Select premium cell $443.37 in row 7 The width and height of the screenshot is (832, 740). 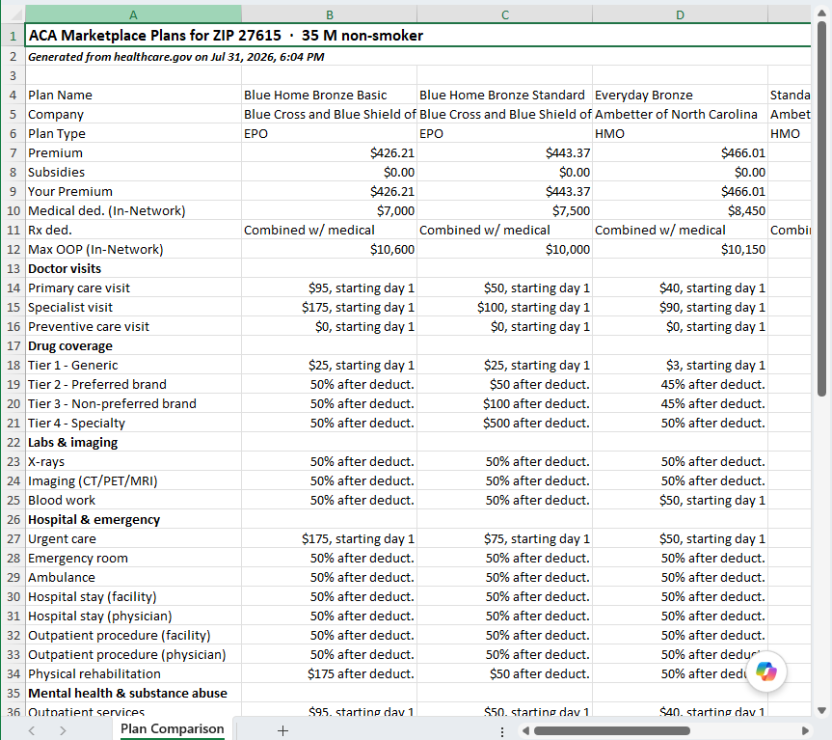pos(505,152)
